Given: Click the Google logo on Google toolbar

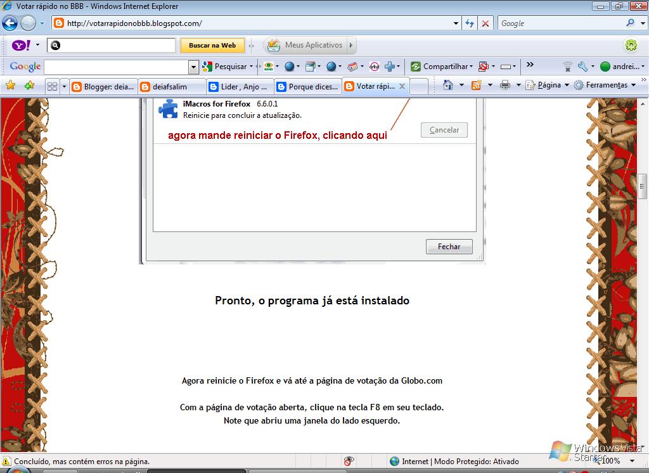Looking at the screenshot, I should [x=25, y=67].
